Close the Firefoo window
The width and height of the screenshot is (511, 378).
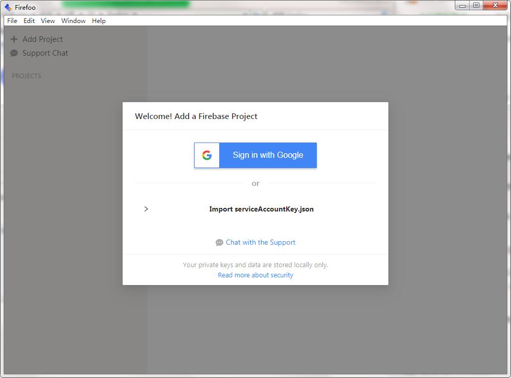click(495, 6)
